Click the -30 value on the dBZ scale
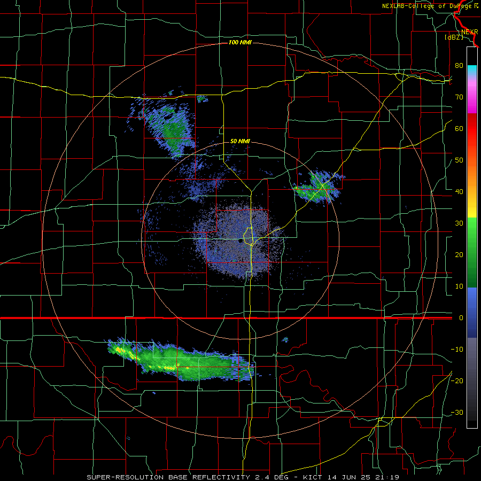The image size is (481, 481). [x=457, y=413]
